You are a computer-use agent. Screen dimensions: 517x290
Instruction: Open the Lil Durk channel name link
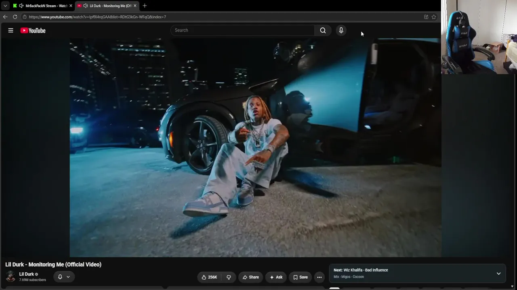click(27, 274)
